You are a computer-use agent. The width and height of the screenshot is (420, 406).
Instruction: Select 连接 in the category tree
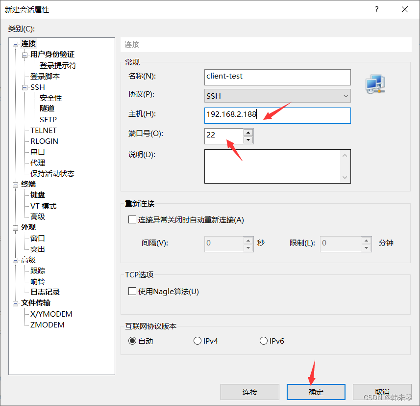click(28, 44)
